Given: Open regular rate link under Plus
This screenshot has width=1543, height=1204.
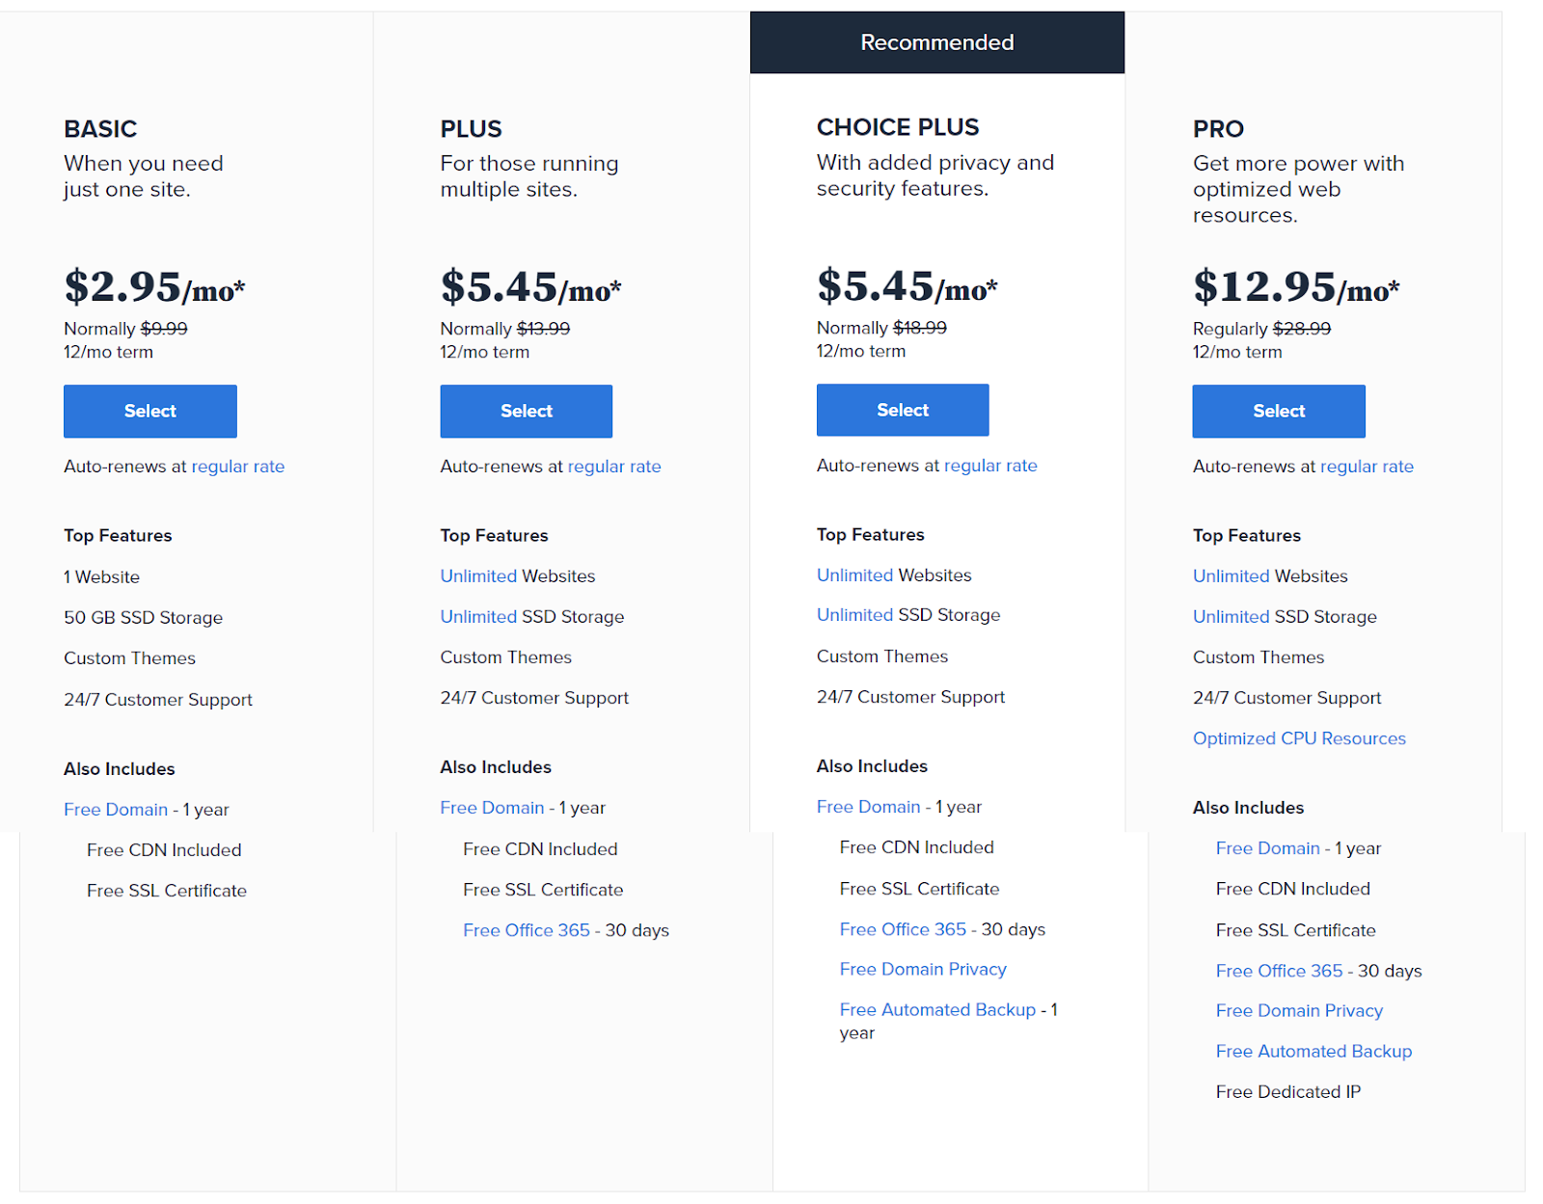Looking at the screenshot, I should coord(614,467).
